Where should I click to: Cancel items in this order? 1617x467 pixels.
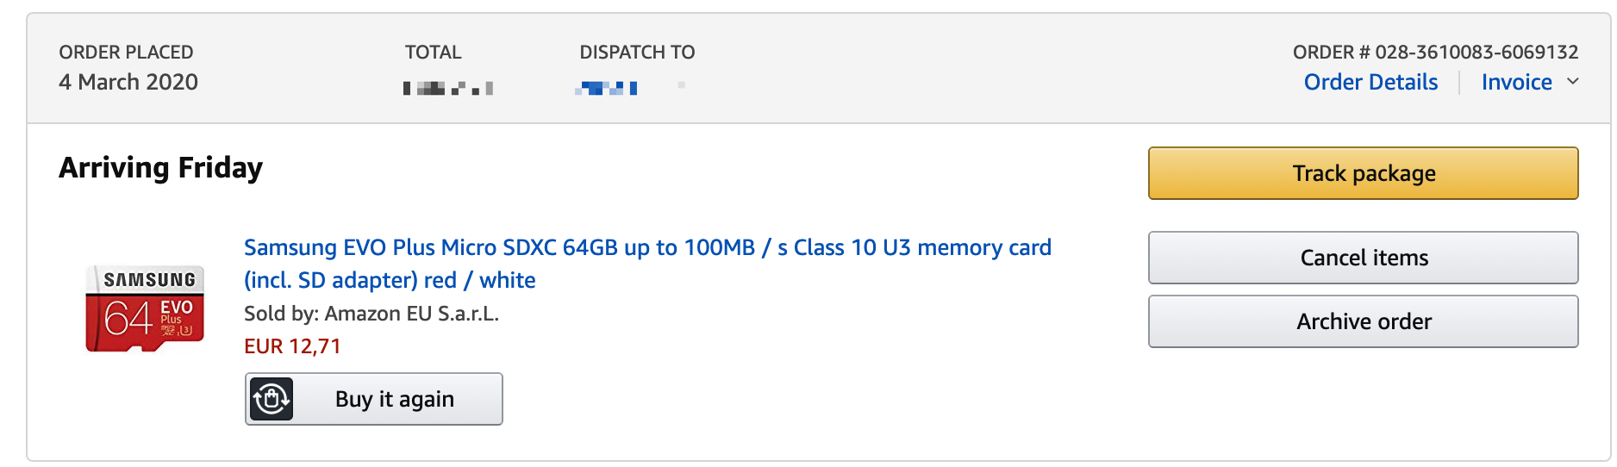click(1363, 258)
